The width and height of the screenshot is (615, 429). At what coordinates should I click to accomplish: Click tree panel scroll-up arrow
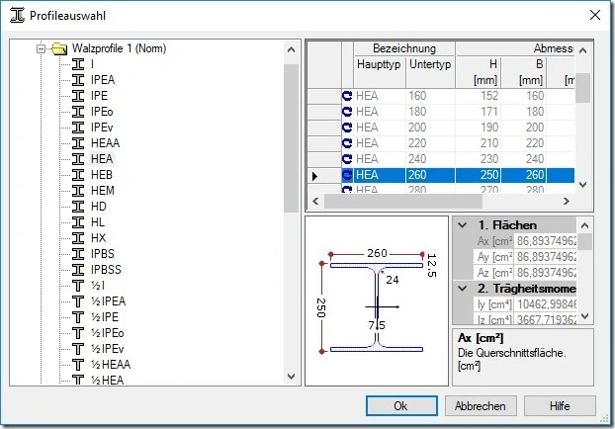291,49
